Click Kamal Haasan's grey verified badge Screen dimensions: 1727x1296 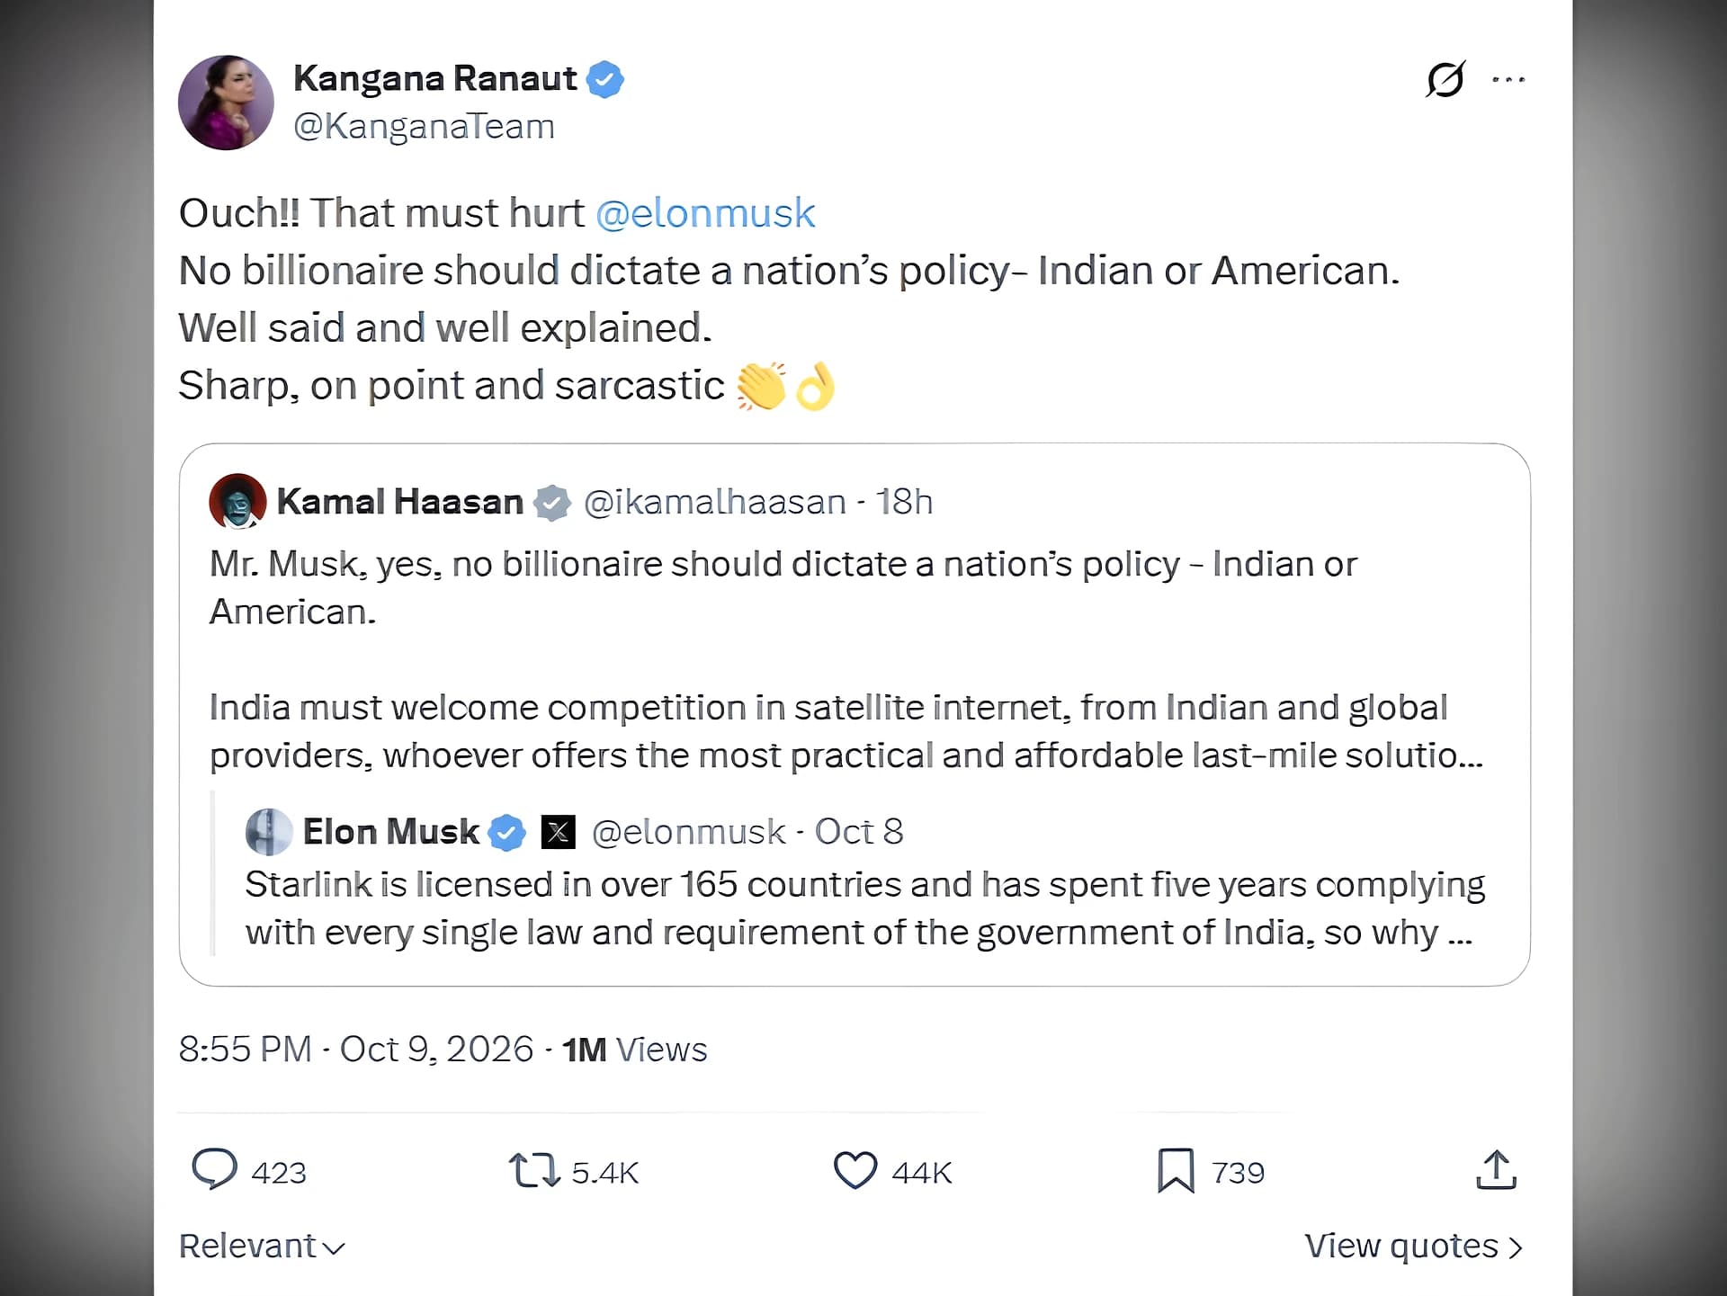pyautogui.click(x=552, y=503)
